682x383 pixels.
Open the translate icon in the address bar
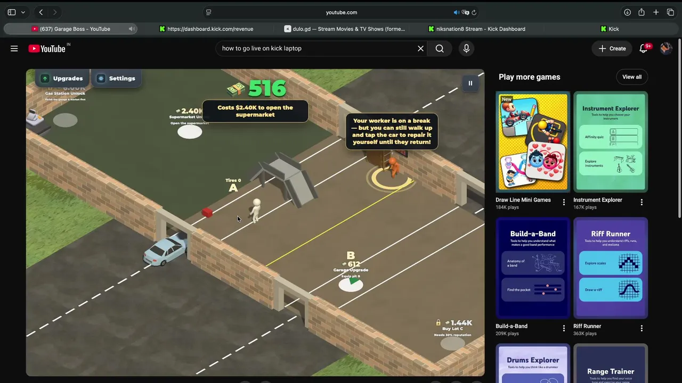pos(465,12)
